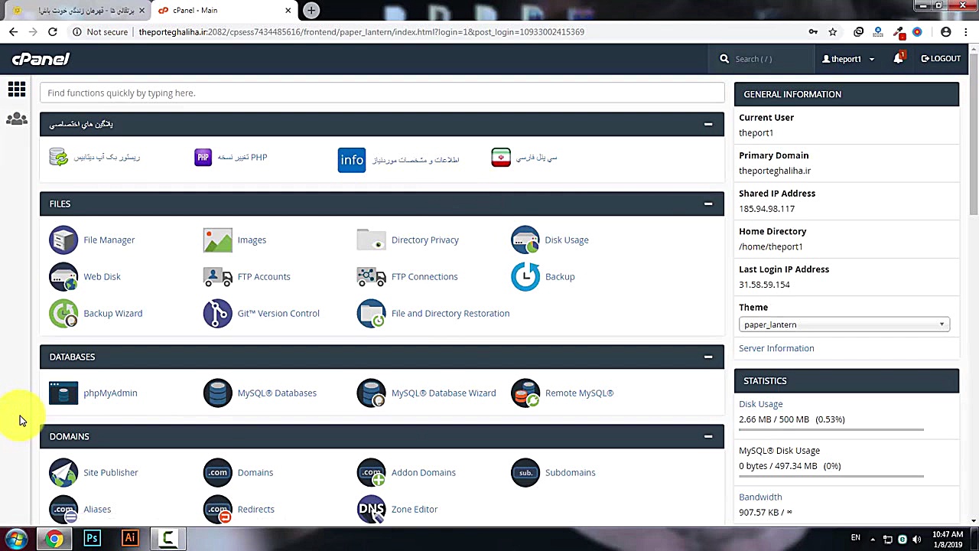
Task: Open the DNS Zone Editor icon
Action: pyautogui.click(x=371, y=510)
